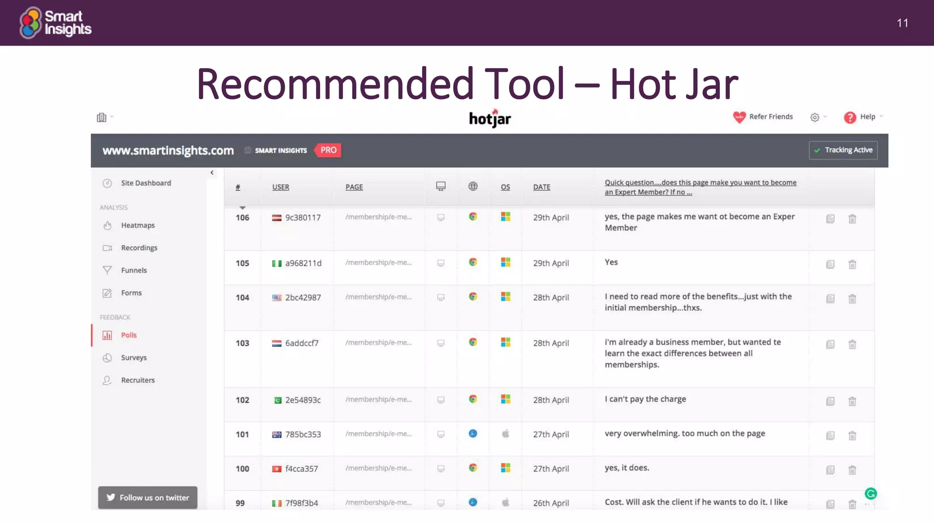Go to Recruiters
Image resolution: width=934 pixels, height=525 pixels.
point(129,380)
